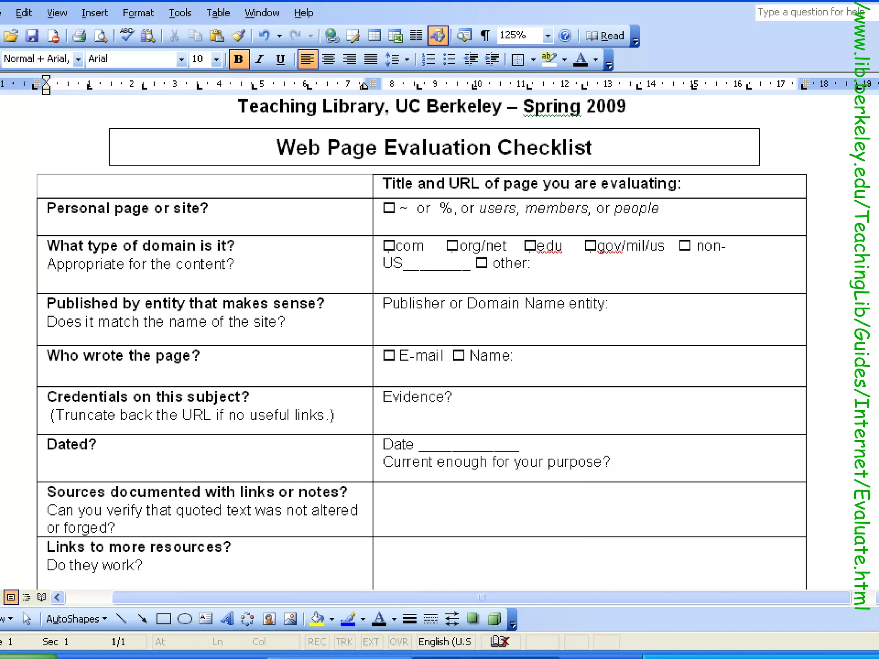Open the Font name dropdown Arial
Screen dimensions: 879x659
(x=182, y=59)
